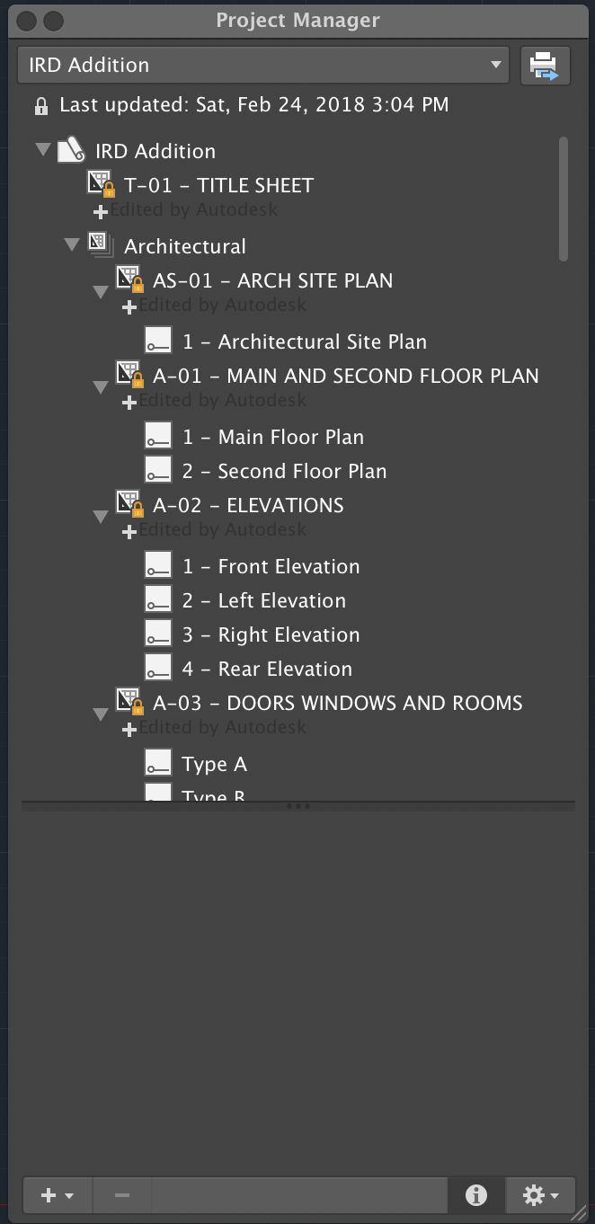595x1224 pixels.
Task: Select the Type A view entry
Action: (x=216, y=763)
